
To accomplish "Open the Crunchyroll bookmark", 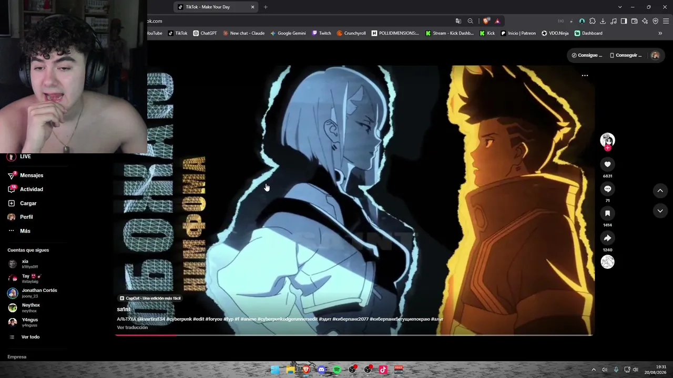I will 351,33.
